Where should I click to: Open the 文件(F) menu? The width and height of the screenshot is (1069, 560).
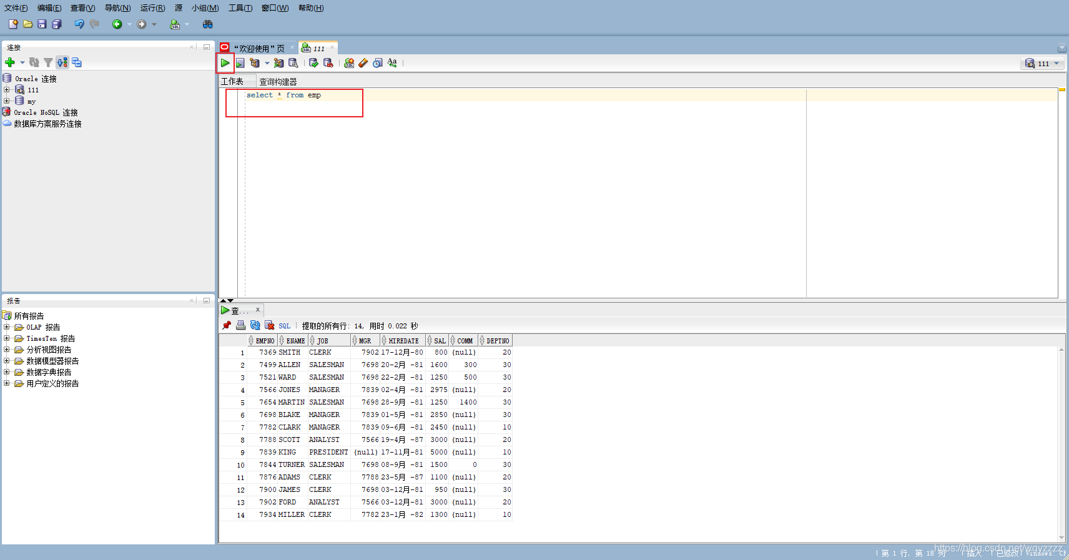16,8
